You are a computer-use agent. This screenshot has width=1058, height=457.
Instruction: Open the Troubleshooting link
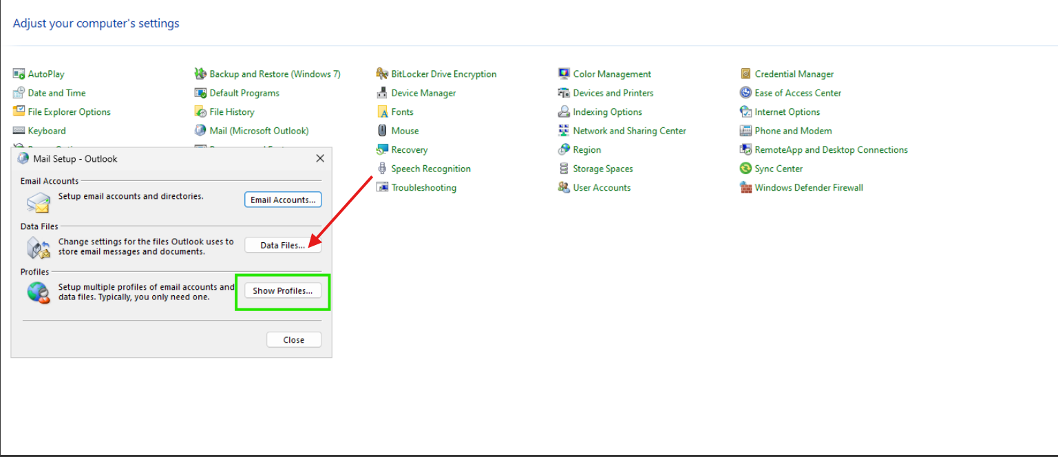click(424, 187)
